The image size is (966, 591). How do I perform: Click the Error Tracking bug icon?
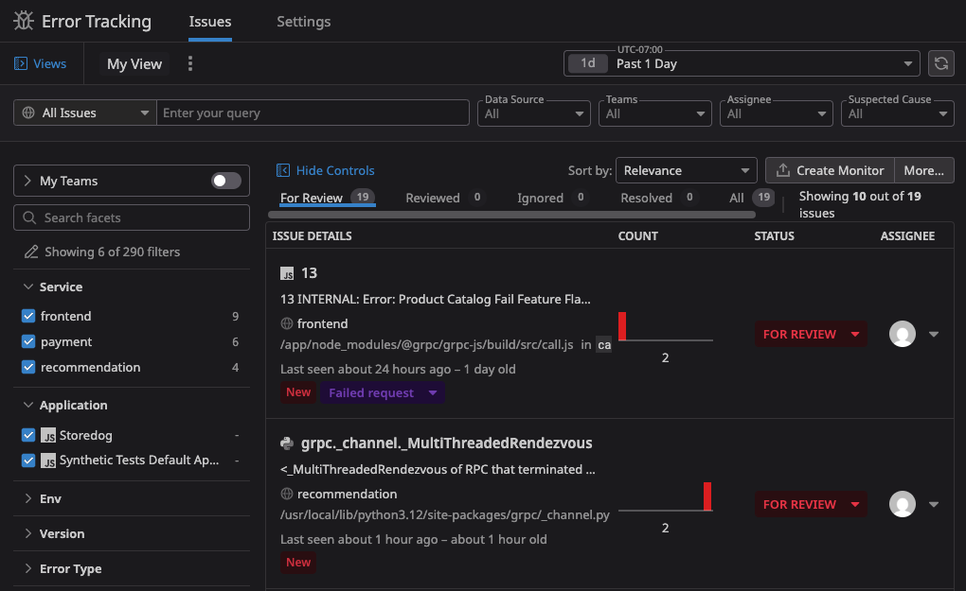click(x=24, y=21)
